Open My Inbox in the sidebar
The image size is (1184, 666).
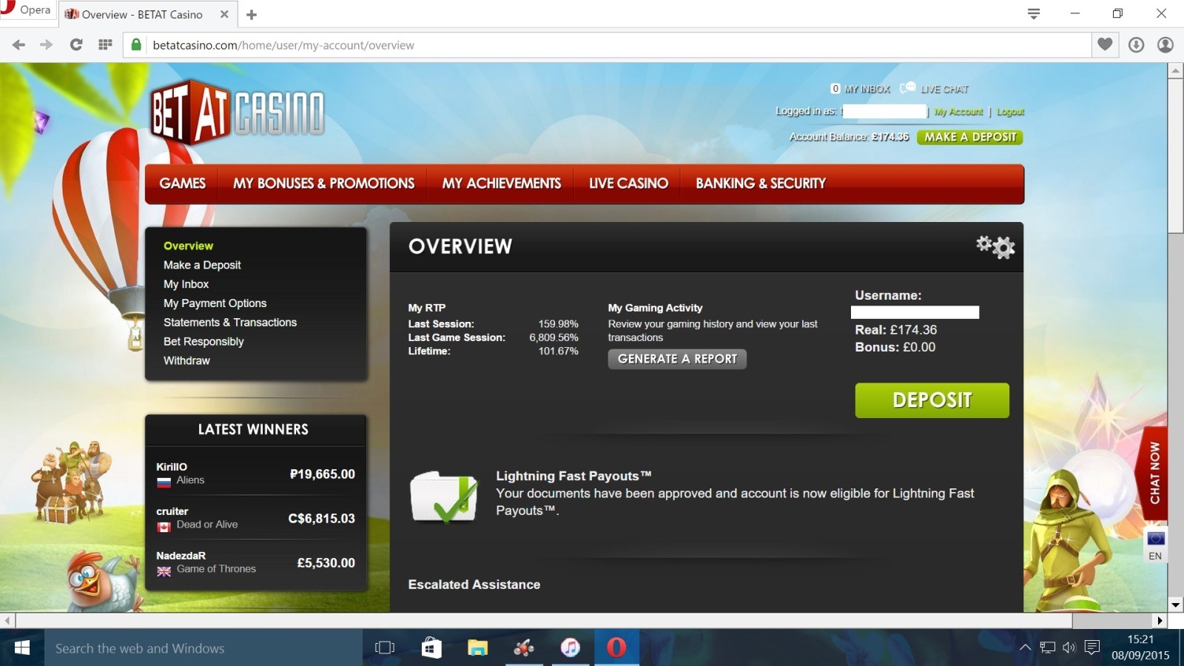click(186, 284)
